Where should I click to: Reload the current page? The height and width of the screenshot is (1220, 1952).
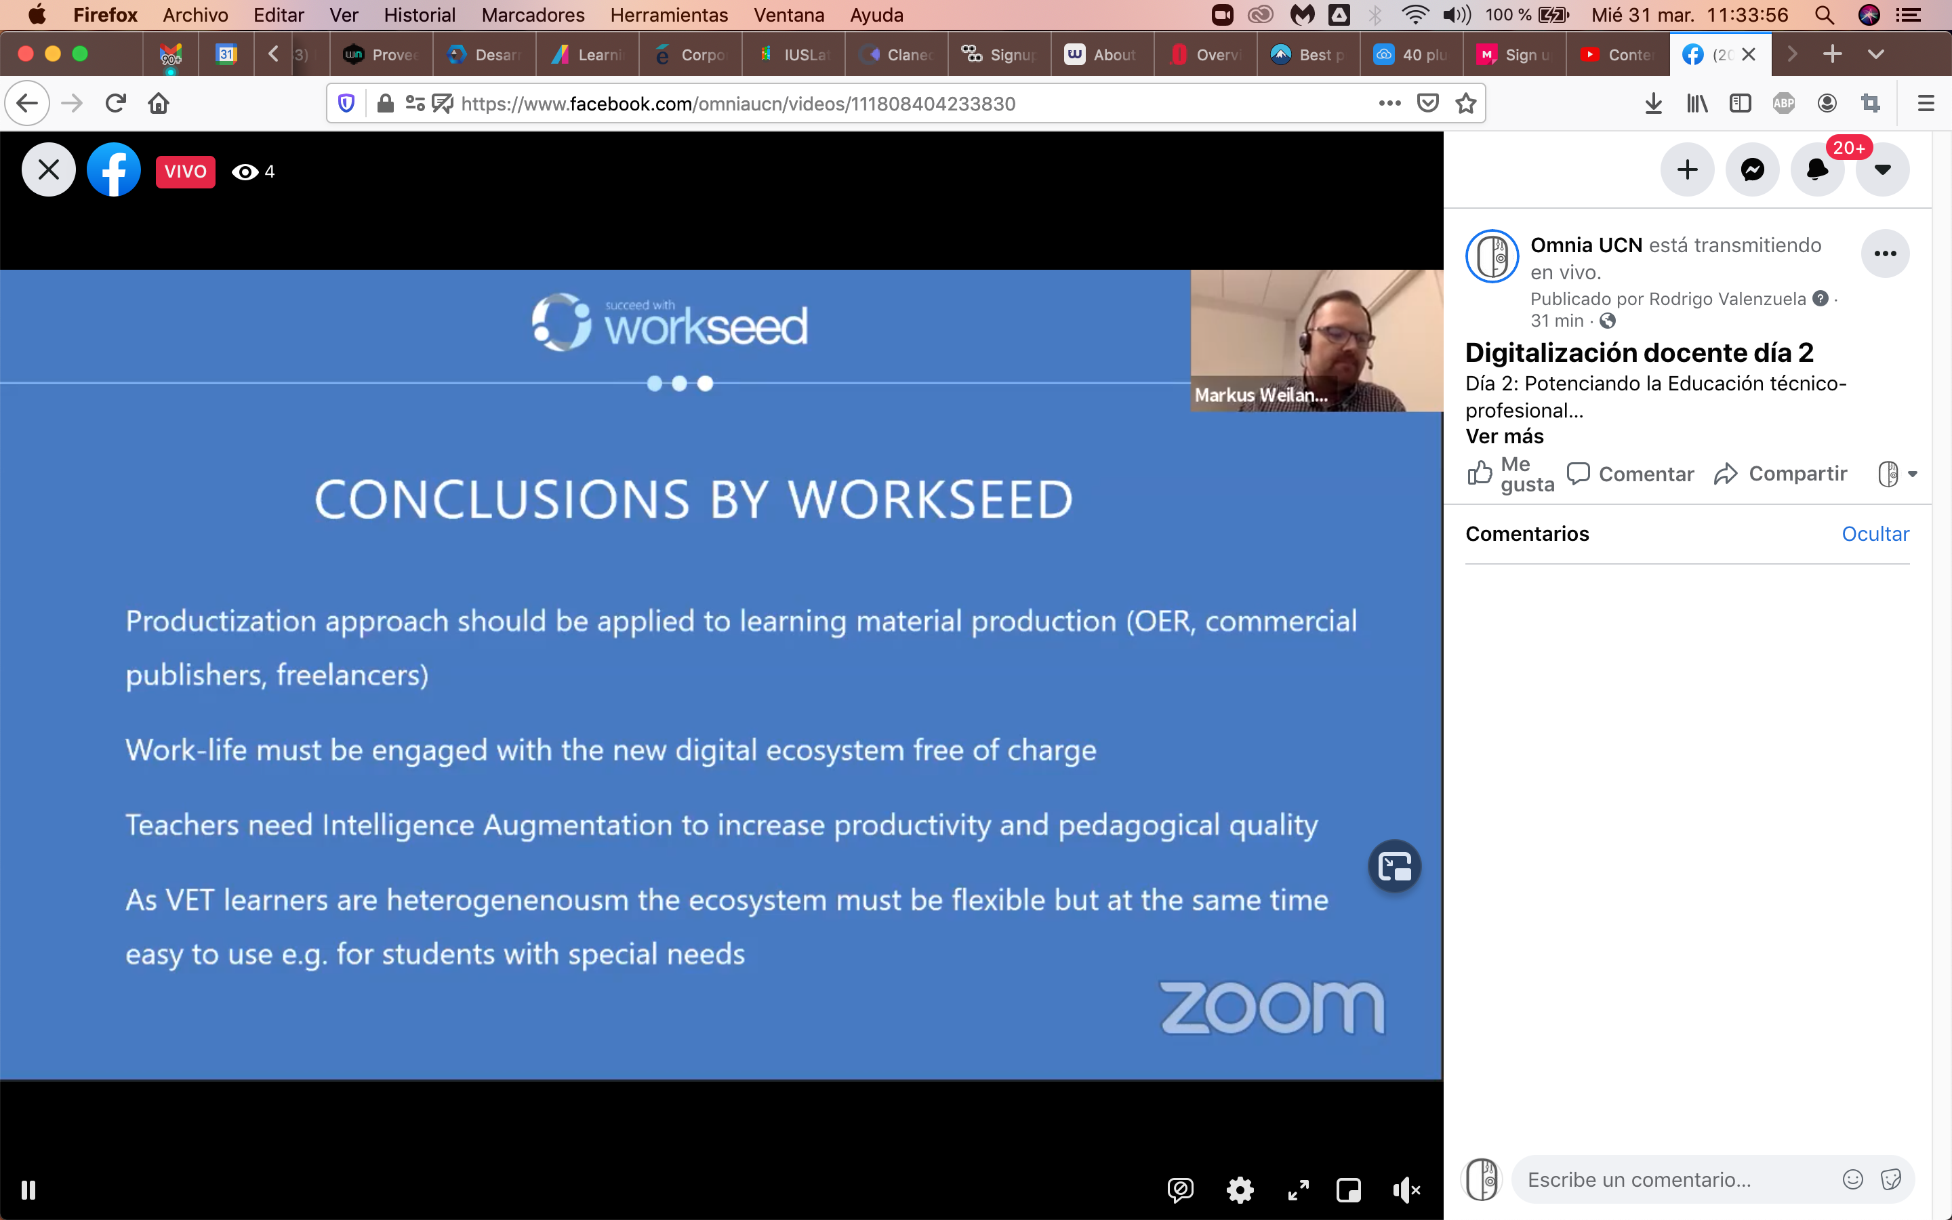click(x=115, y=103)
